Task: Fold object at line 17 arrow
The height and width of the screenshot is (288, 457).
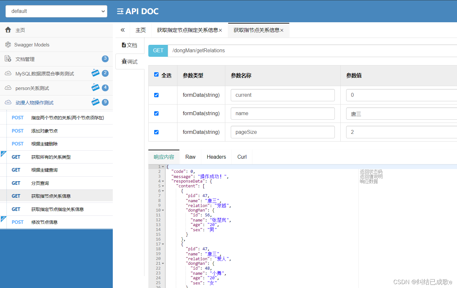Action: point(163,244)
